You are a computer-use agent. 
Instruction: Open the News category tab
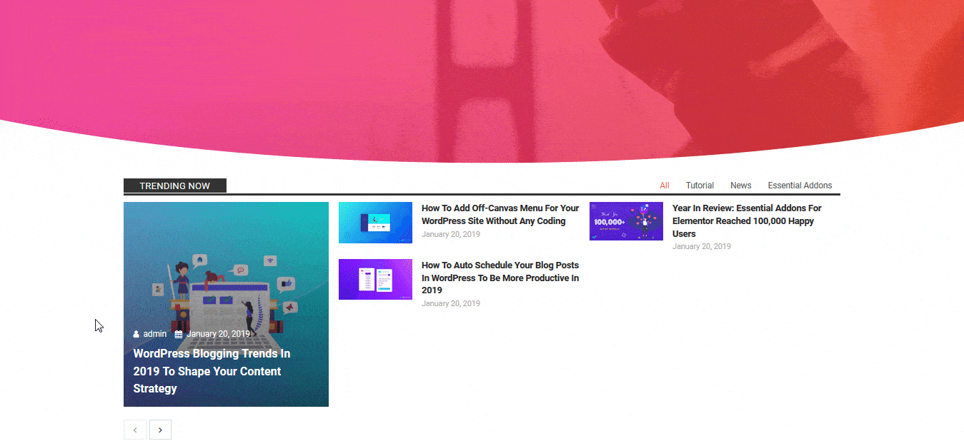coord(740,186)
